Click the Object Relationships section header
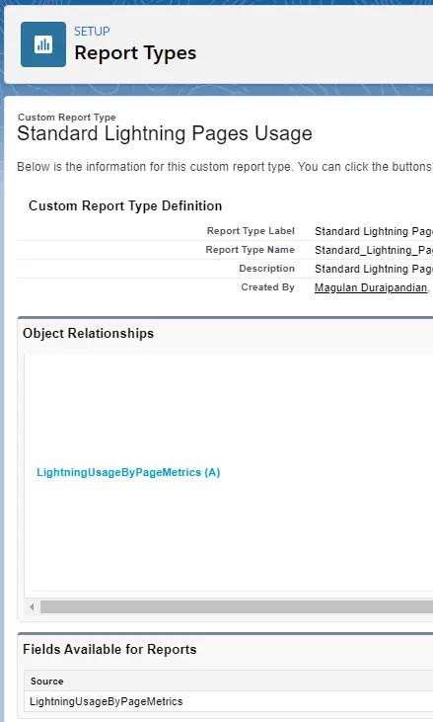 click(x=88, y=334)
